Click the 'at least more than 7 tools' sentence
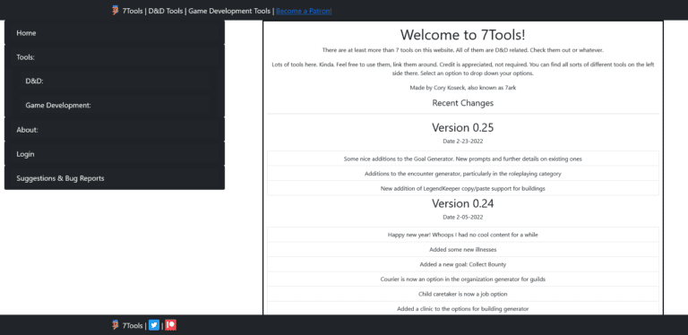 (463, 50)
